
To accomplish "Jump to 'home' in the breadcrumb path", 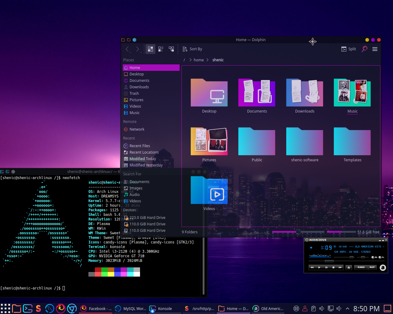I will click(199, 60).
